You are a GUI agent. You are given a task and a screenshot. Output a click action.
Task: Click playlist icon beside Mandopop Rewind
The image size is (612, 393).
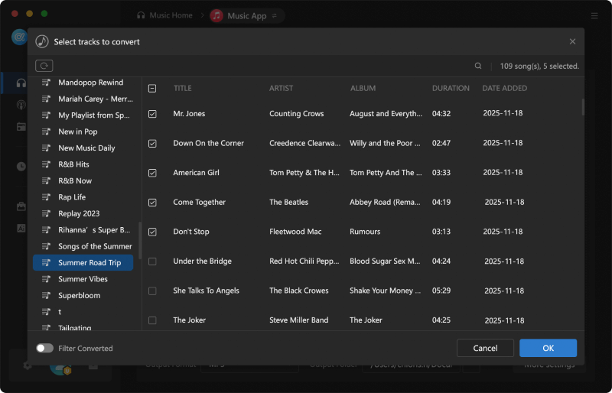(x=46, y=83)
